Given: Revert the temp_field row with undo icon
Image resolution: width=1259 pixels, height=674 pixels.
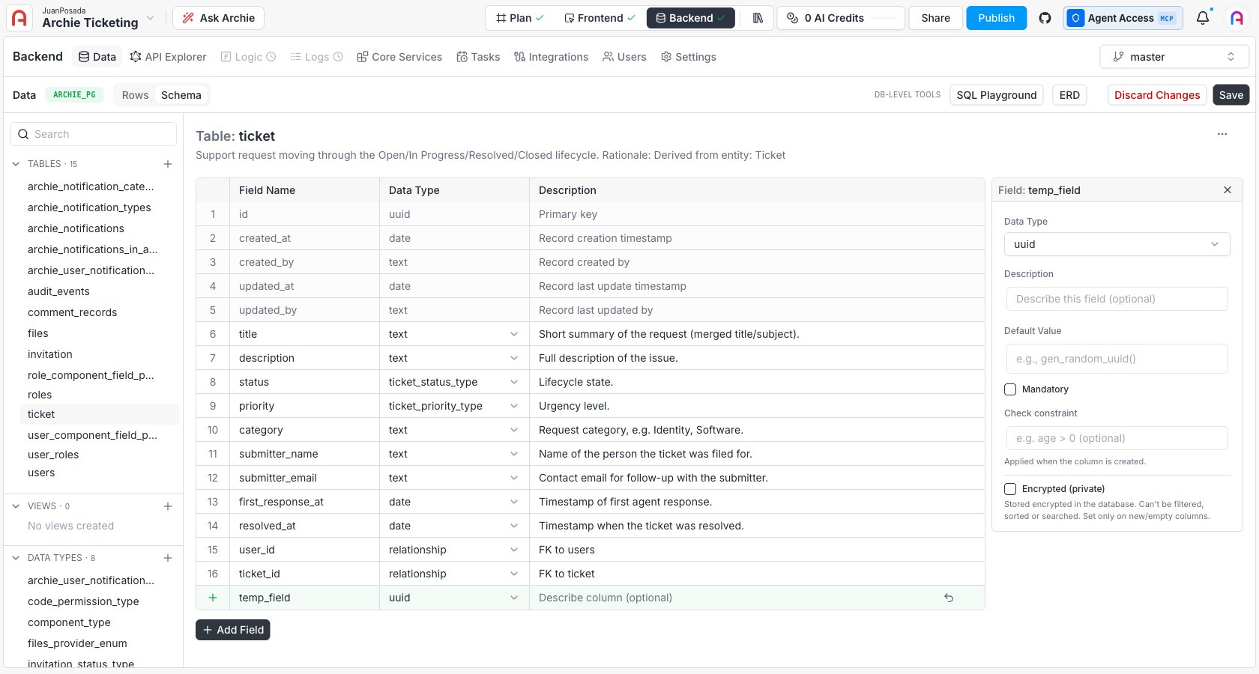Looking at the screenshot, I should (949, 598).
